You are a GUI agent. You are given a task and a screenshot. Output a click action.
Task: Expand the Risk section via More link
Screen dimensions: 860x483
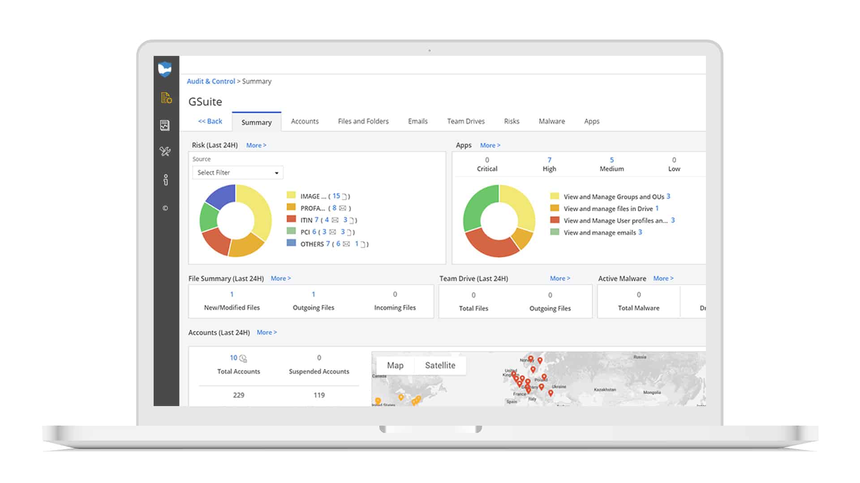click(256, 145)
